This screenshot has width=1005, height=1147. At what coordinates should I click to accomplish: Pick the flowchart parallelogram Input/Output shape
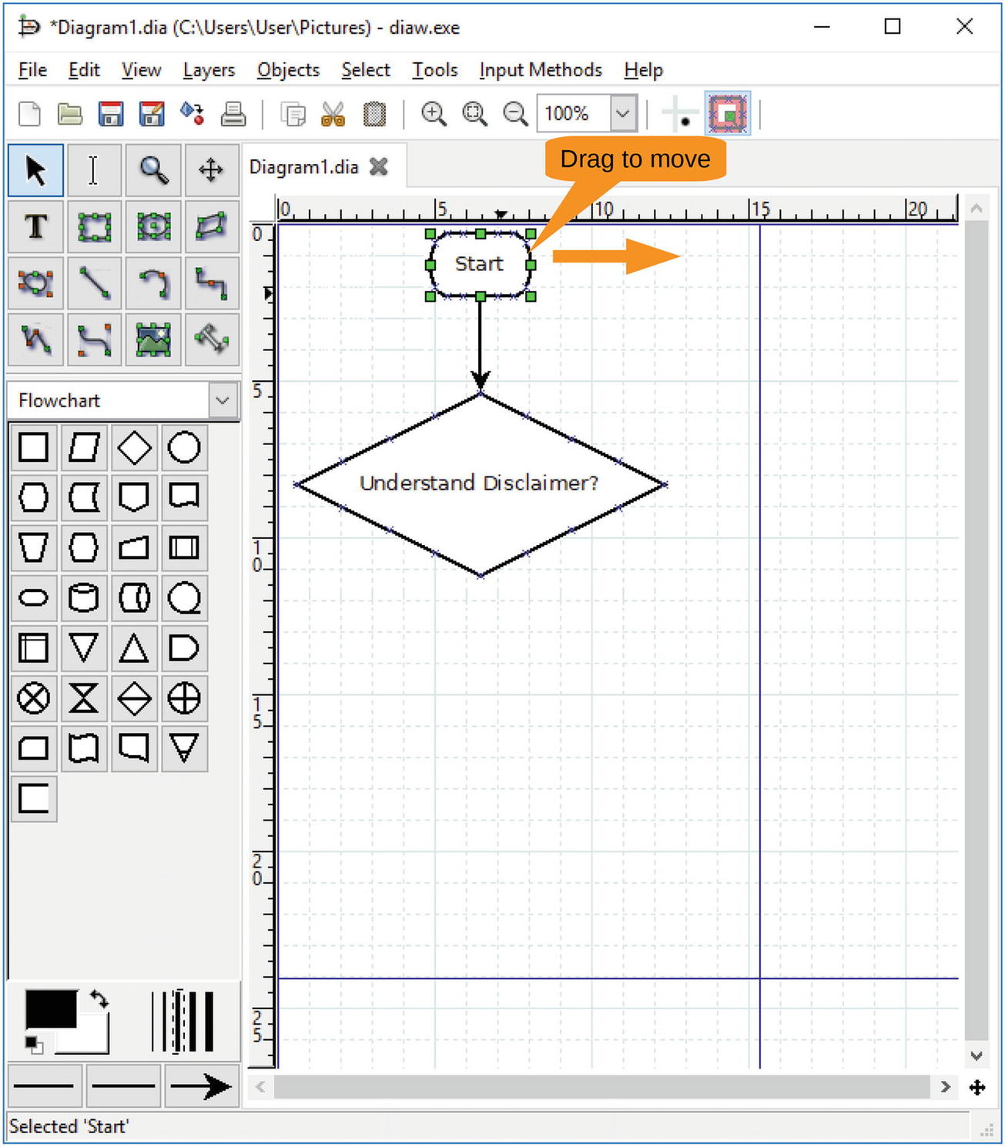point(84,447)
